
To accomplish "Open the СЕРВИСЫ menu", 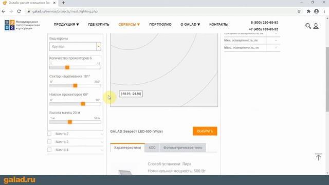I will coord(129,24).
